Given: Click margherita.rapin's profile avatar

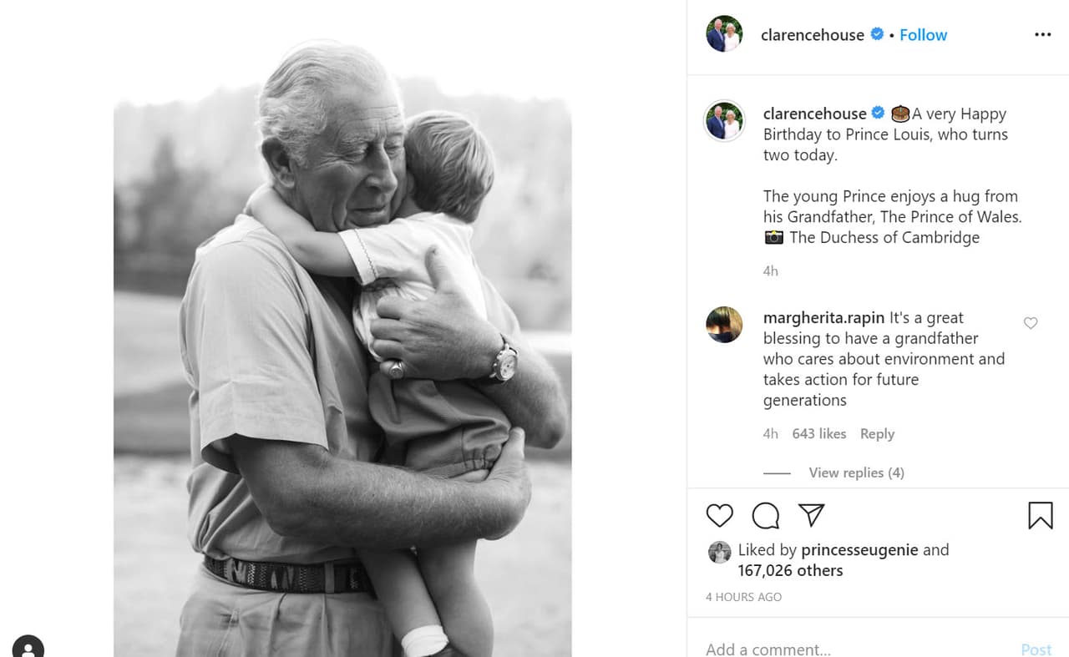Looking at the screenshot, I should tap(724, 324).
